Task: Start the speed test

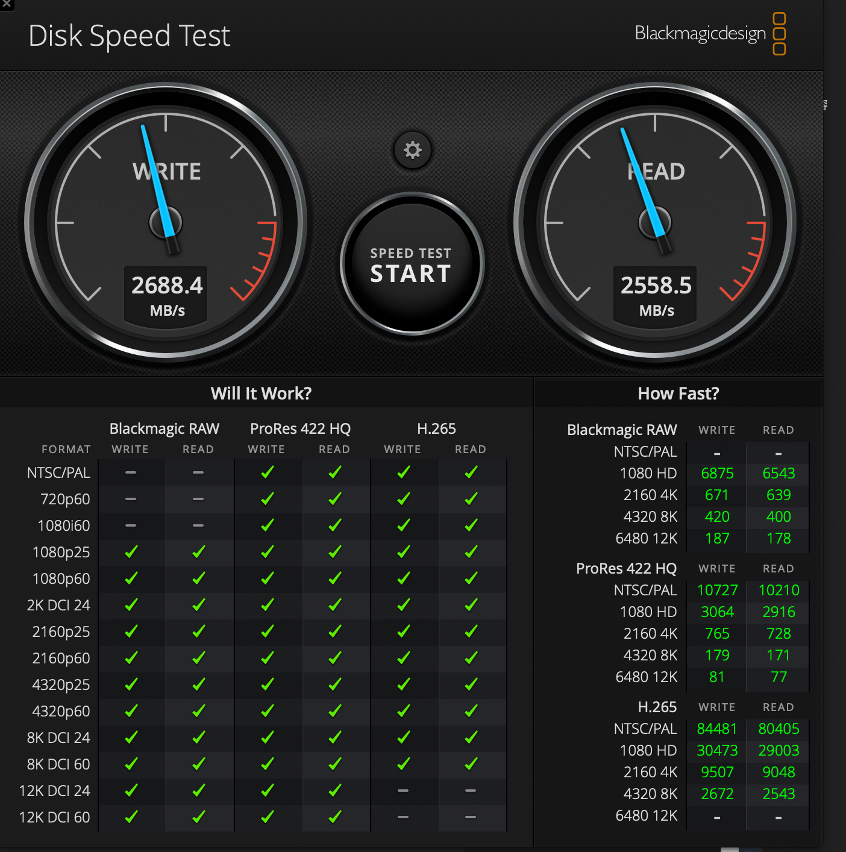Action: [412, 264]
